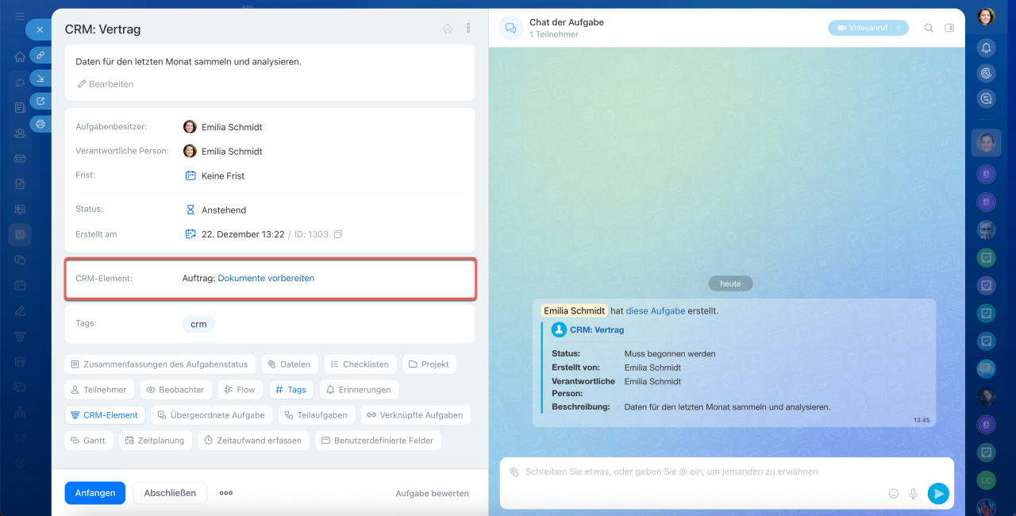Record a voice message with the microphone
This screenshot has width=1016, height=516.
tap(913, 494)
